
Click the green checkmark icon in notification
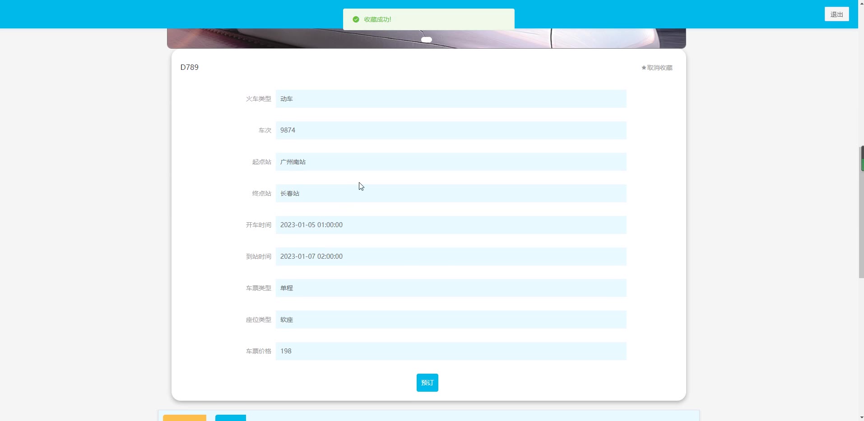356,19
